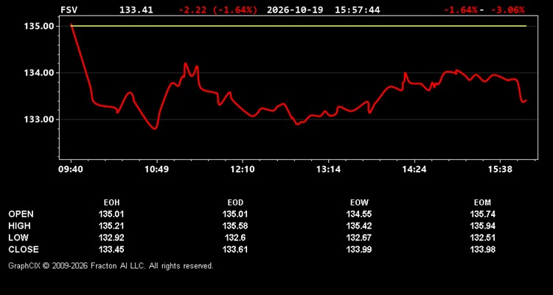Click the 14:24 time axis label
The height and width of the screenshot is (295, 553).
[x=414, y=170]
